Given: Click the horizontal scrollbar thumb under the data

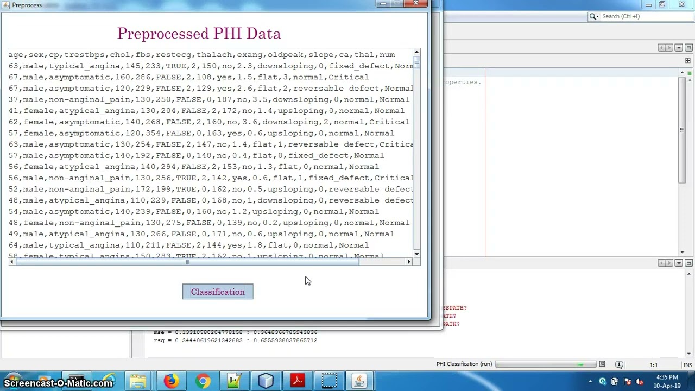Looking at the screenshot, I should 187,262.
